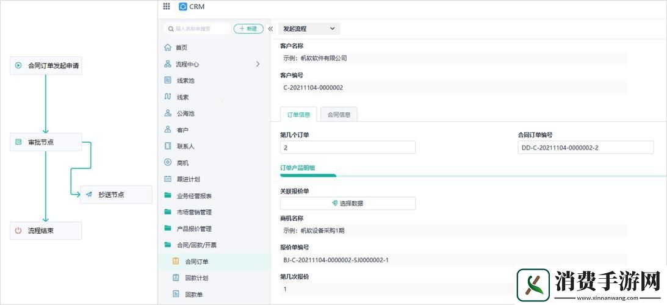Click the 市场营销管理 folder icon
The width and height of the screenshot is (667, 305).
tap(168, 212)
